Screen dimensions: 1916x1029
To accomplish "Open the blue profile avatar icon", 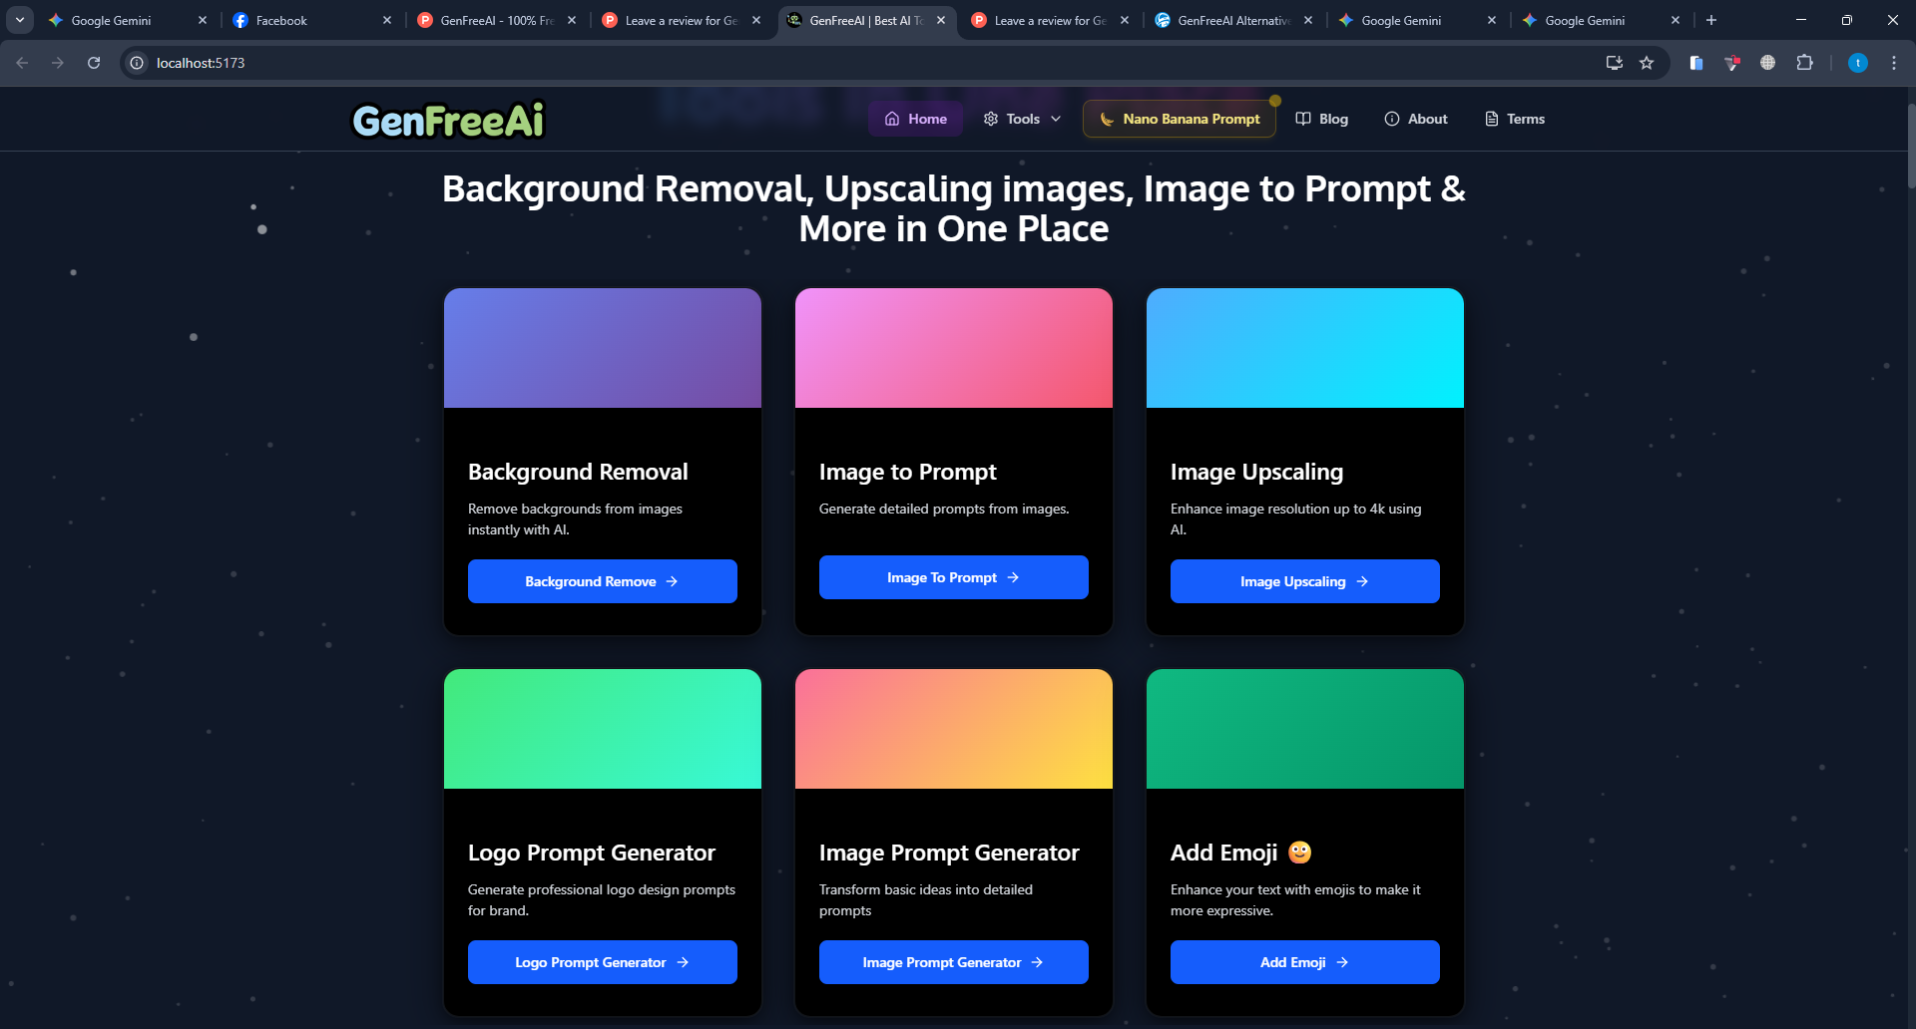I will pos(1857,63).
